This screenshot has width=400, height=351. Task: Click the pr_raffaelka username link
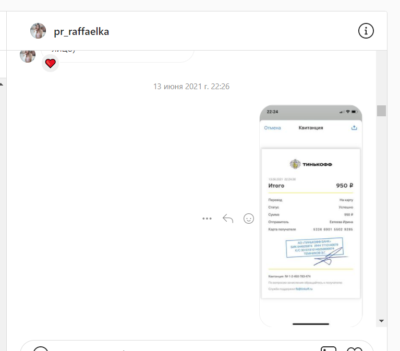[x=81, y=32]
